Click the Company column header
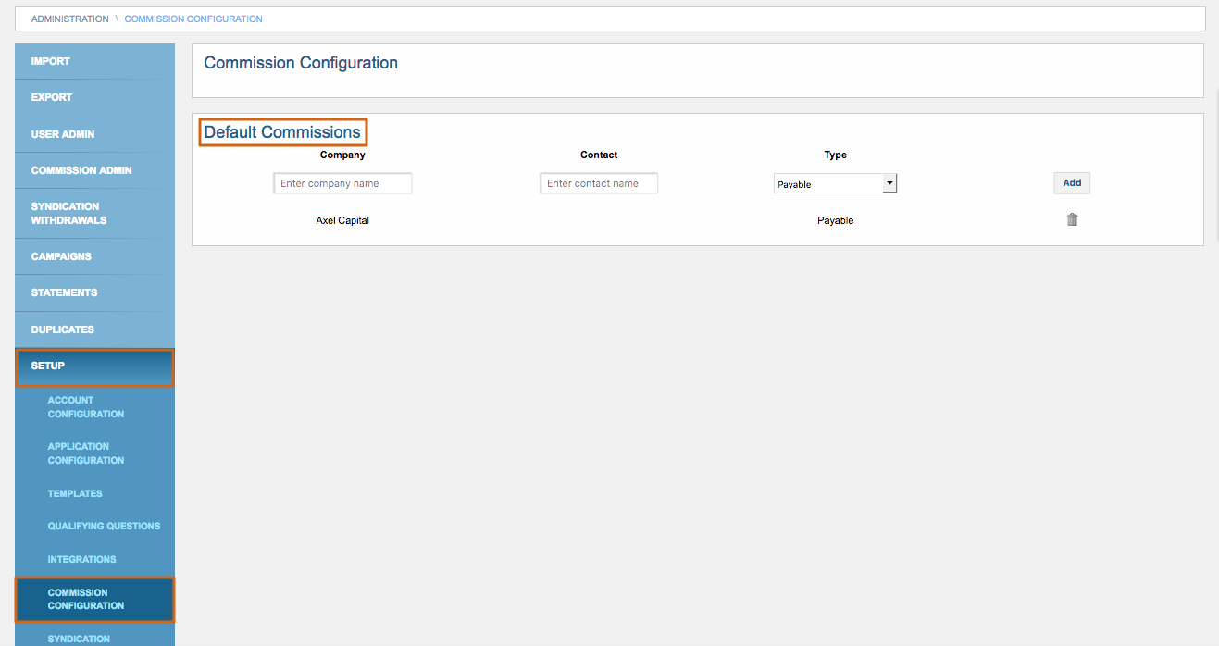Screen dimensions: 1219x646 point(342,155)
